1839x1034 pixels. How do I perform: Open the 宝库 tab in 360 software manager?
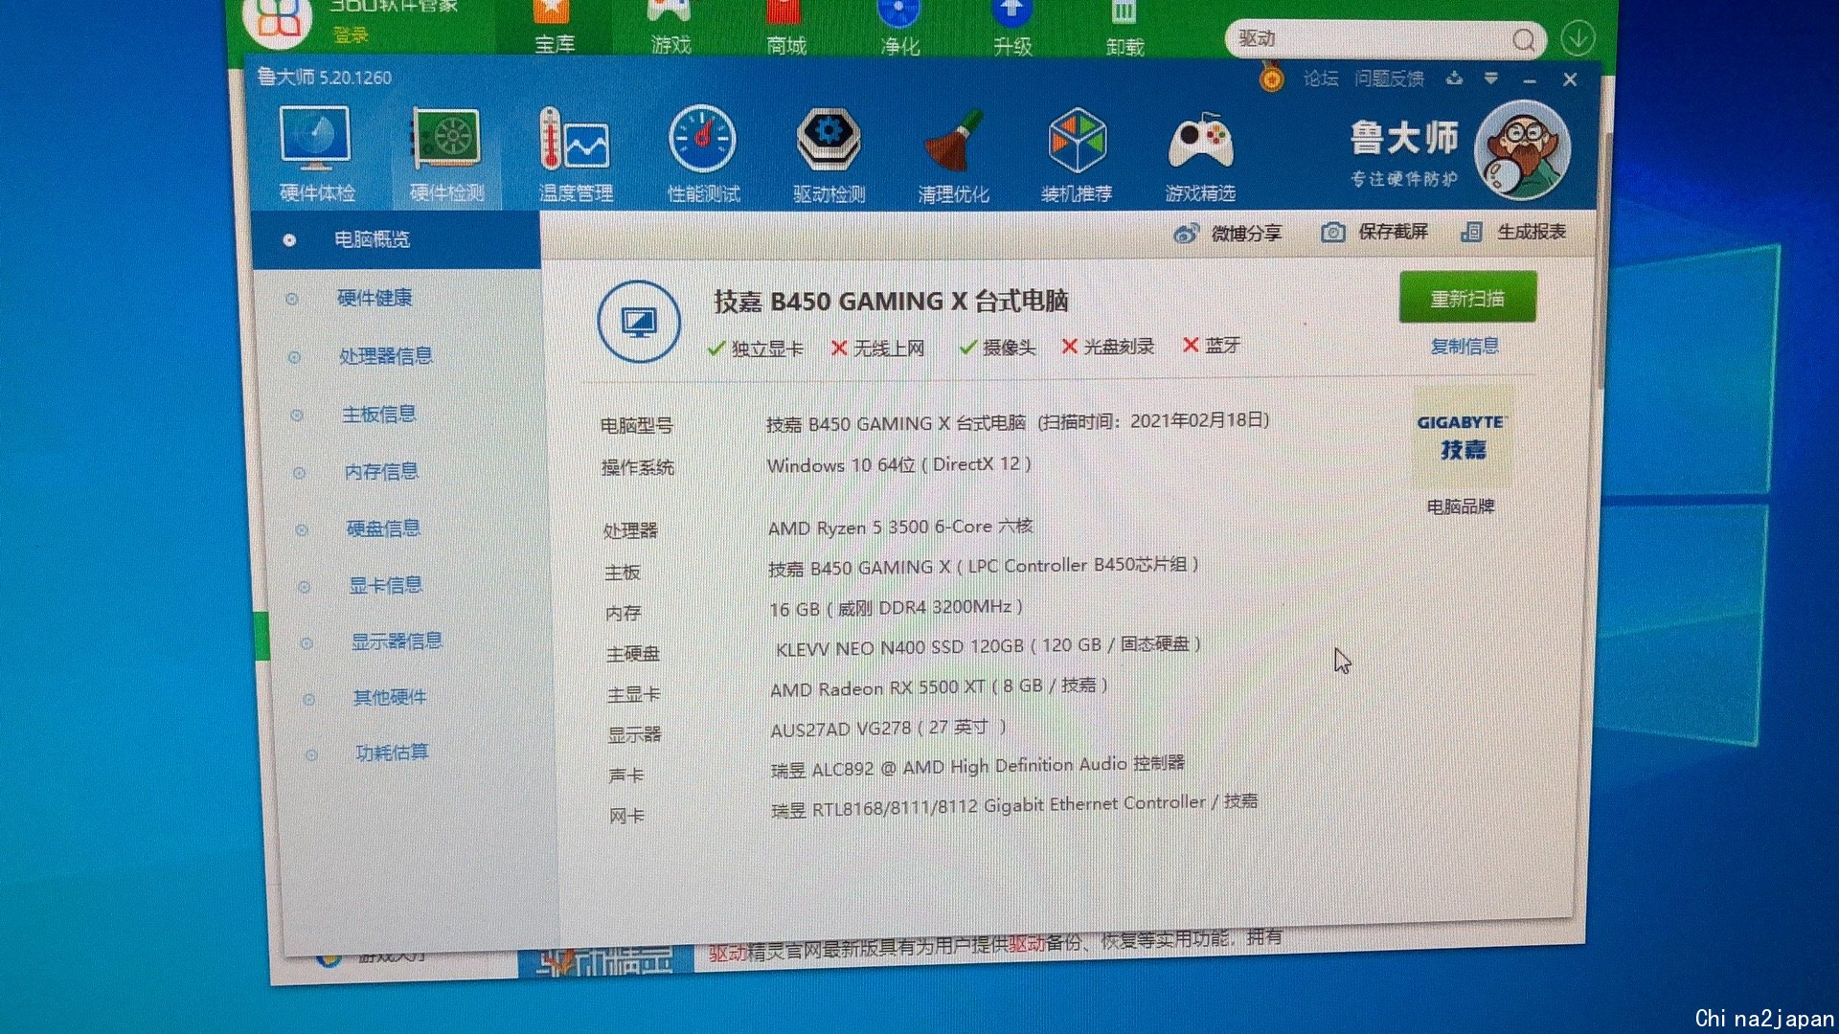coord(554,27)
